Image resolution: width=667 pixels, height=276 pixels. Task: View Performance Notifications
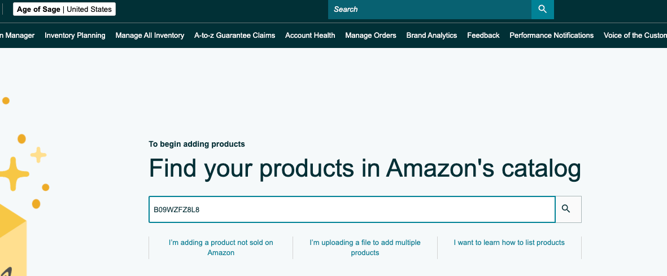pos(551,35)
